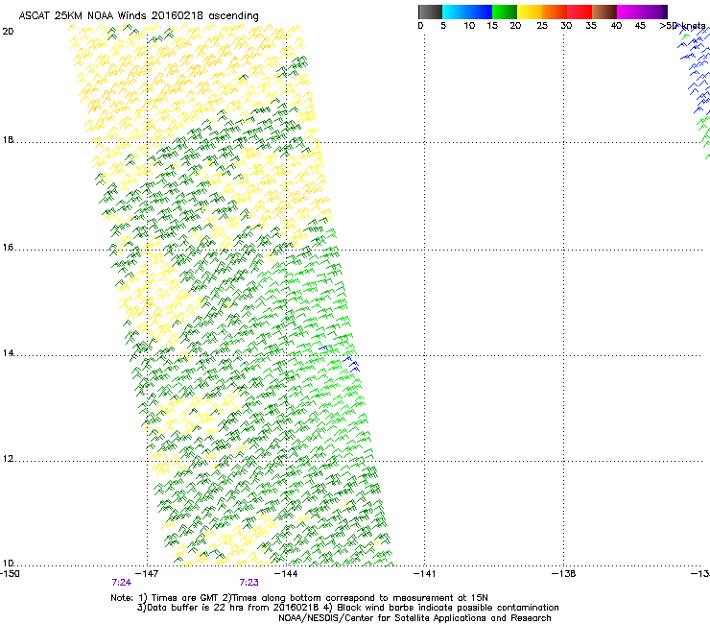
Task: Click latitude label 20 on left axis
Action: pos(8,32)
